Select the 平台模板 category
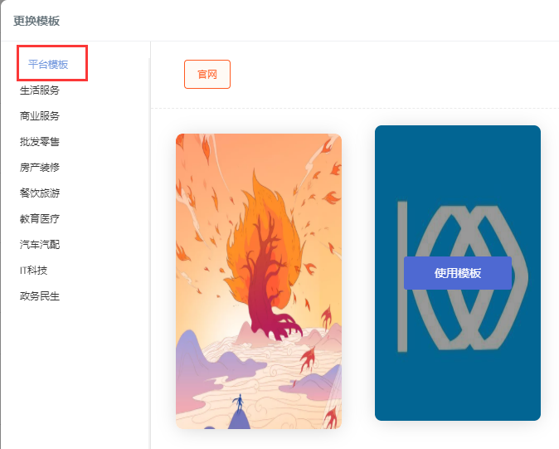 pyautogui.click(x=48, y=64)
